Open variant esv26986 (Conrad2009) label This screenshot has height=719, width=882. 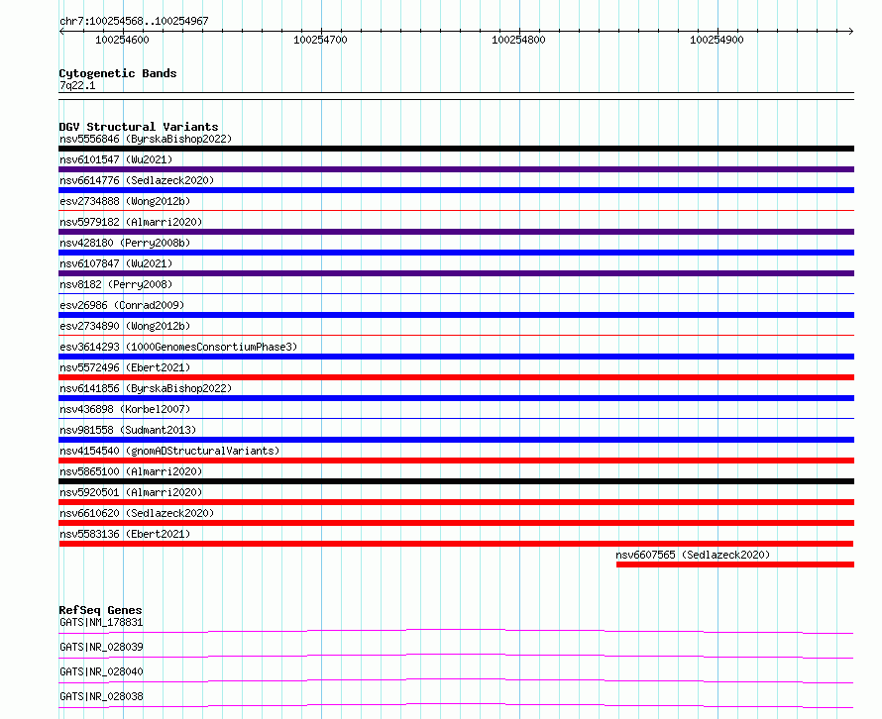click(122, 305)
